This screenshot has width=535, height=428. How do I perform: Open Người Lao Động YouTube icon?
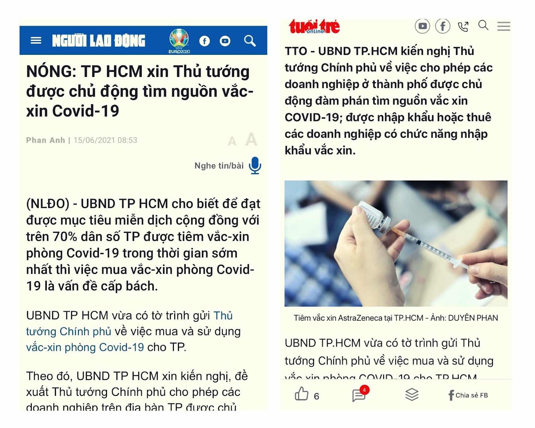click(225, 41)
